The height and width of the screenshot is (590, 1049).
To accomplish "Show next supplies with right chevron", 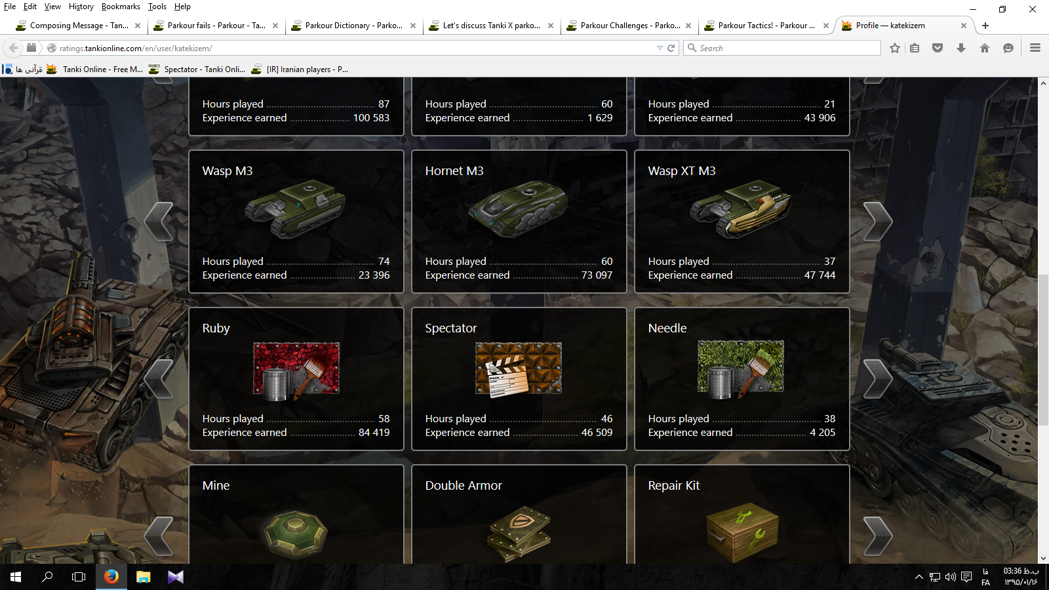I will click(878, 536).
